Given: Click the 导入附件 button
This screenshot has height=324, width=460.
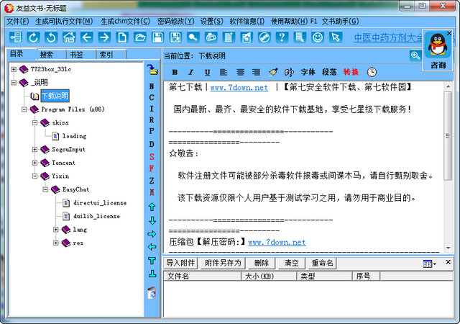Looking at the screenshot, I should [x=180, y=263].
